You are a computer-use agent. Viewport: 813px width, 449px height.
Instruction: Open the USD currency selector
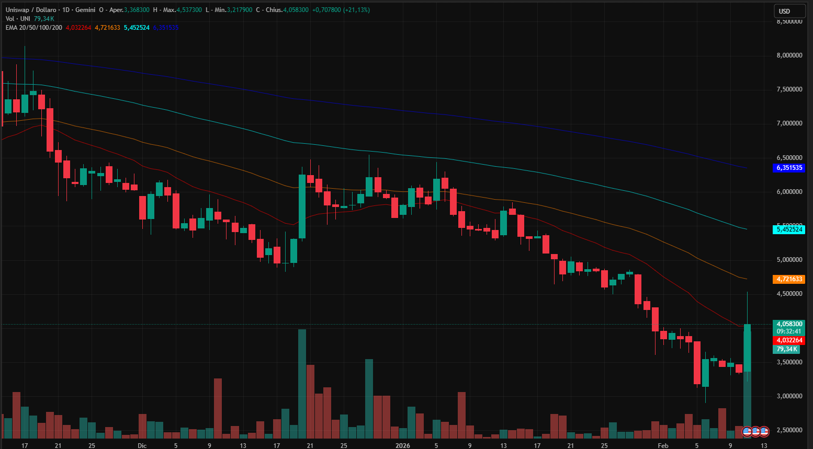click(x=789, y=11)
